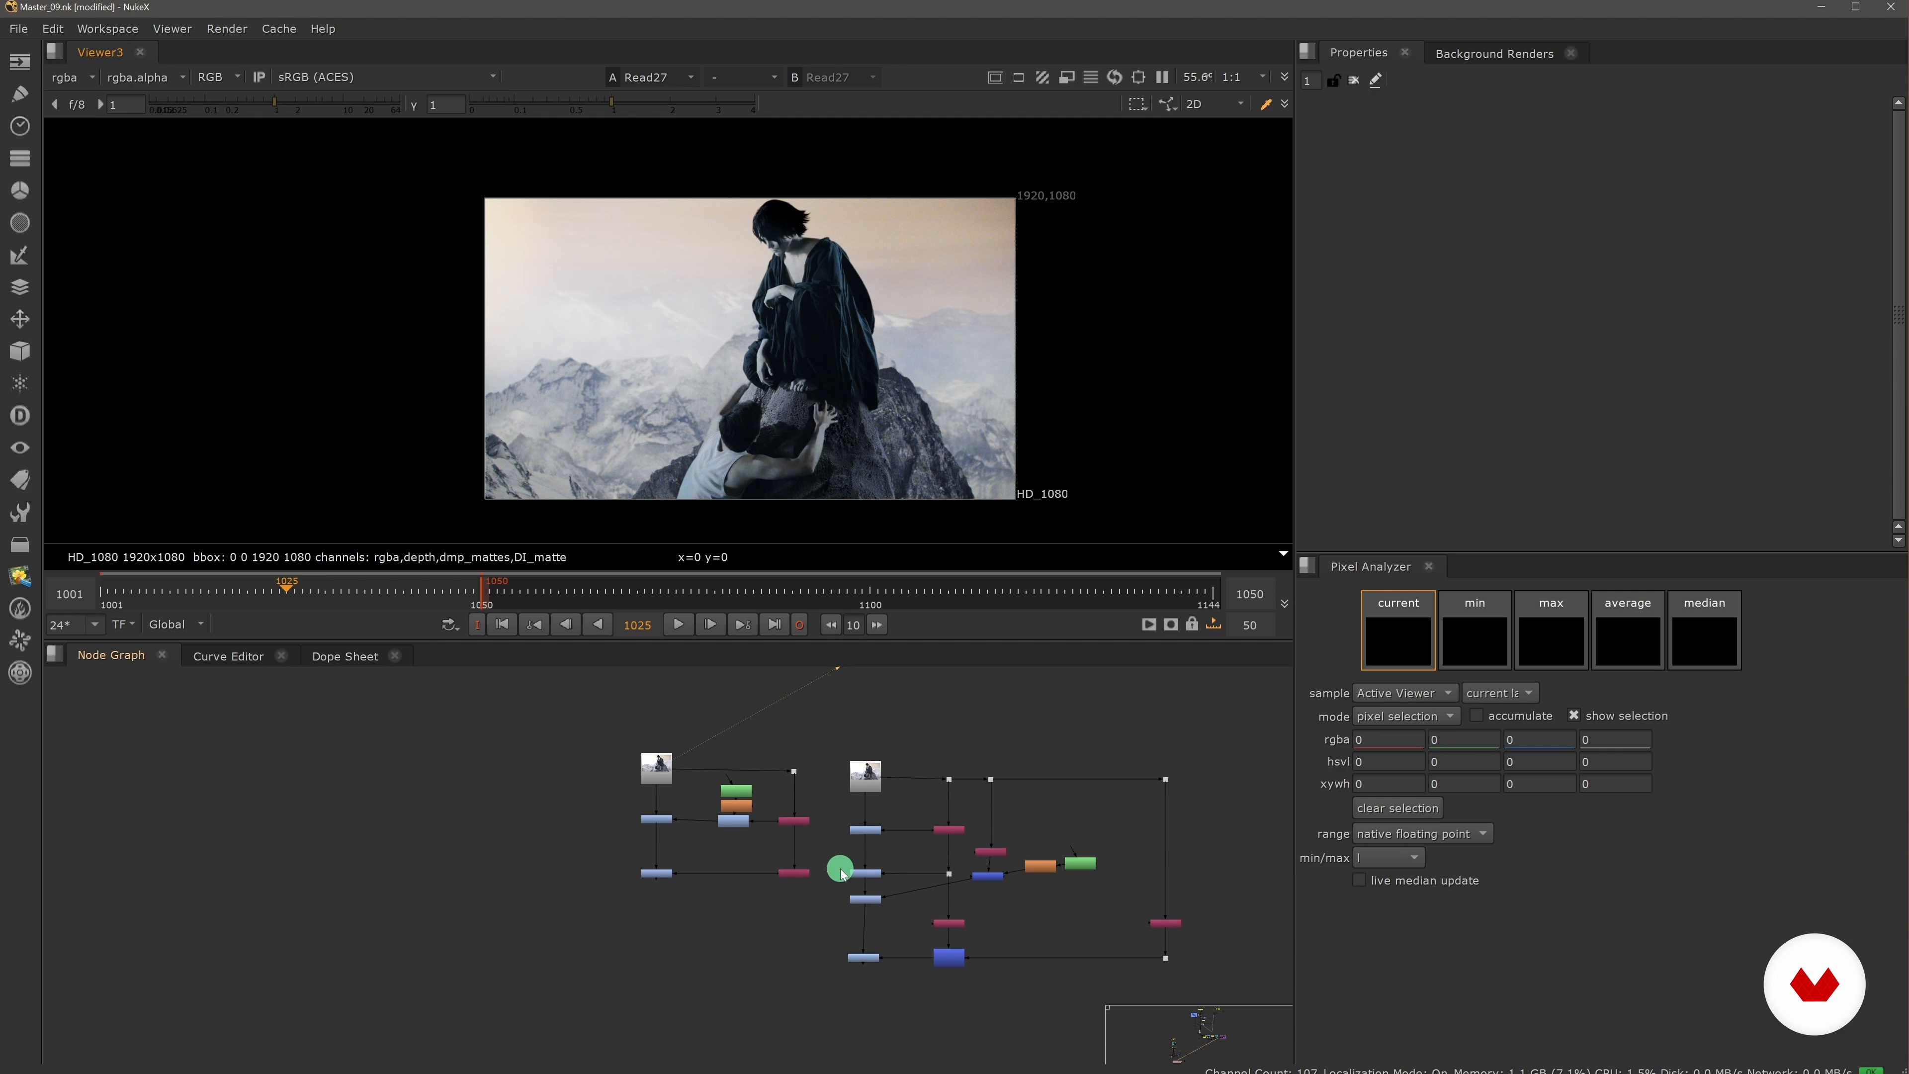Open the MetaData nodes toolbar menu
Image resolution: width=1909 pixels, height=1074 pixels.
[20, 479]
